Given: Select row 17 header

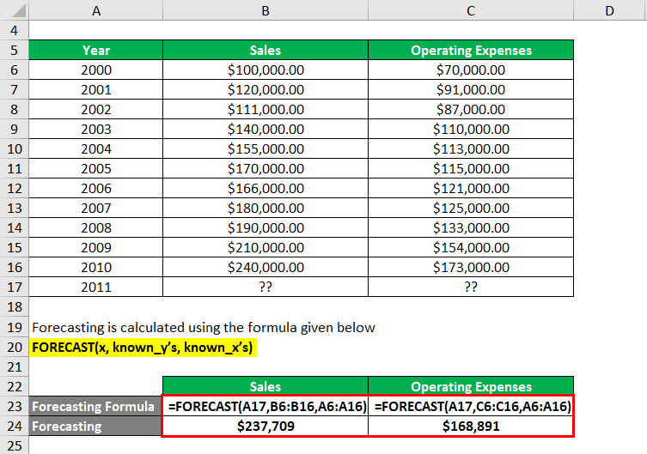Looking at the screenshot, I should (15, 287).
